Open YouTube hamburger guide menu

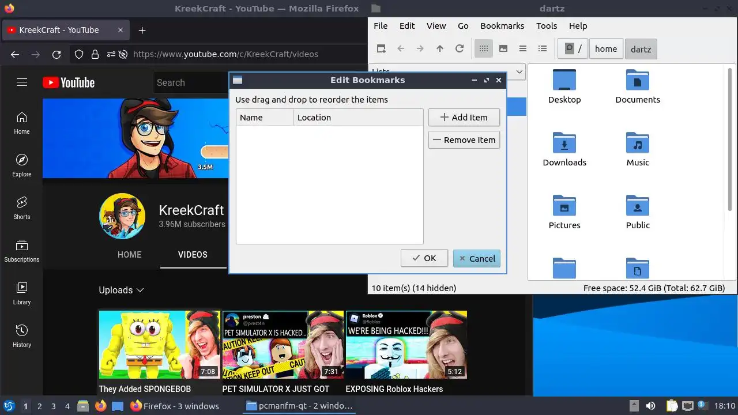[22, 82]
